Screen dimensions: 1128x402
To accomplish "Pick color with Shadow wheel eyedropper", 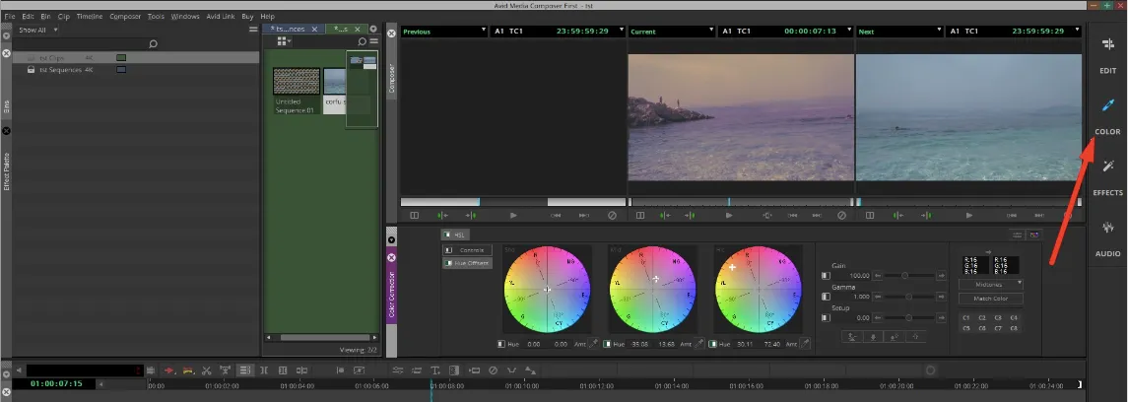I will coord(594,345).
